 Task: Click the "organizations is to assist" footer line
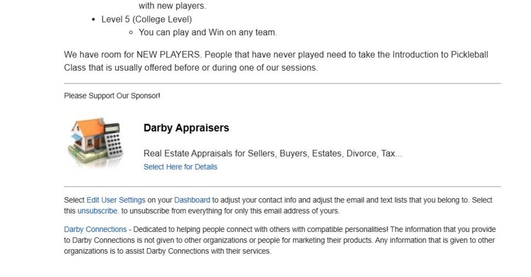tap(167, 251)
